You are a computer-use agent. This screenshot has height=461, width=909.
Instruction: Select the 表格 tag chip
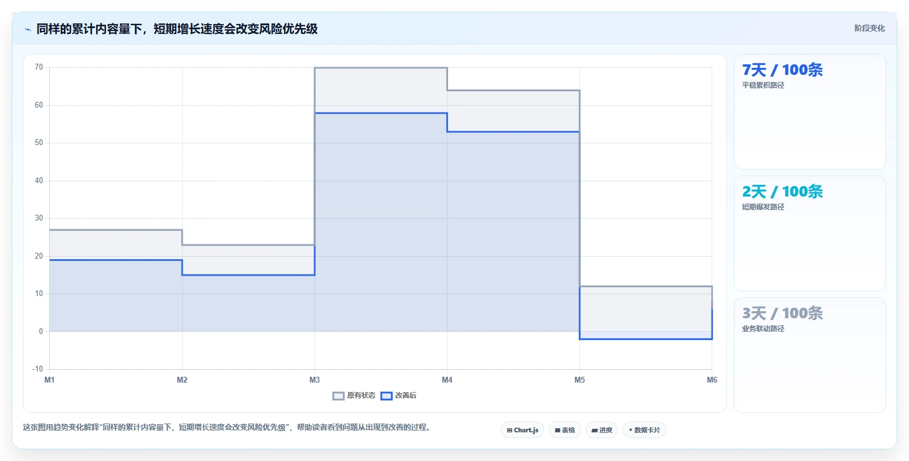(x=565, y=430)
